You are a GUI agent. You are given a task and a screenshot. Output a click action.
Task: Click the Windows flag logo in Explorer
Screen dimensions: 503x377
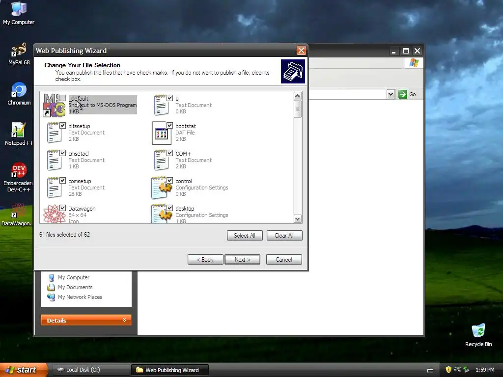pyautogui.click(x=414, y=62)
